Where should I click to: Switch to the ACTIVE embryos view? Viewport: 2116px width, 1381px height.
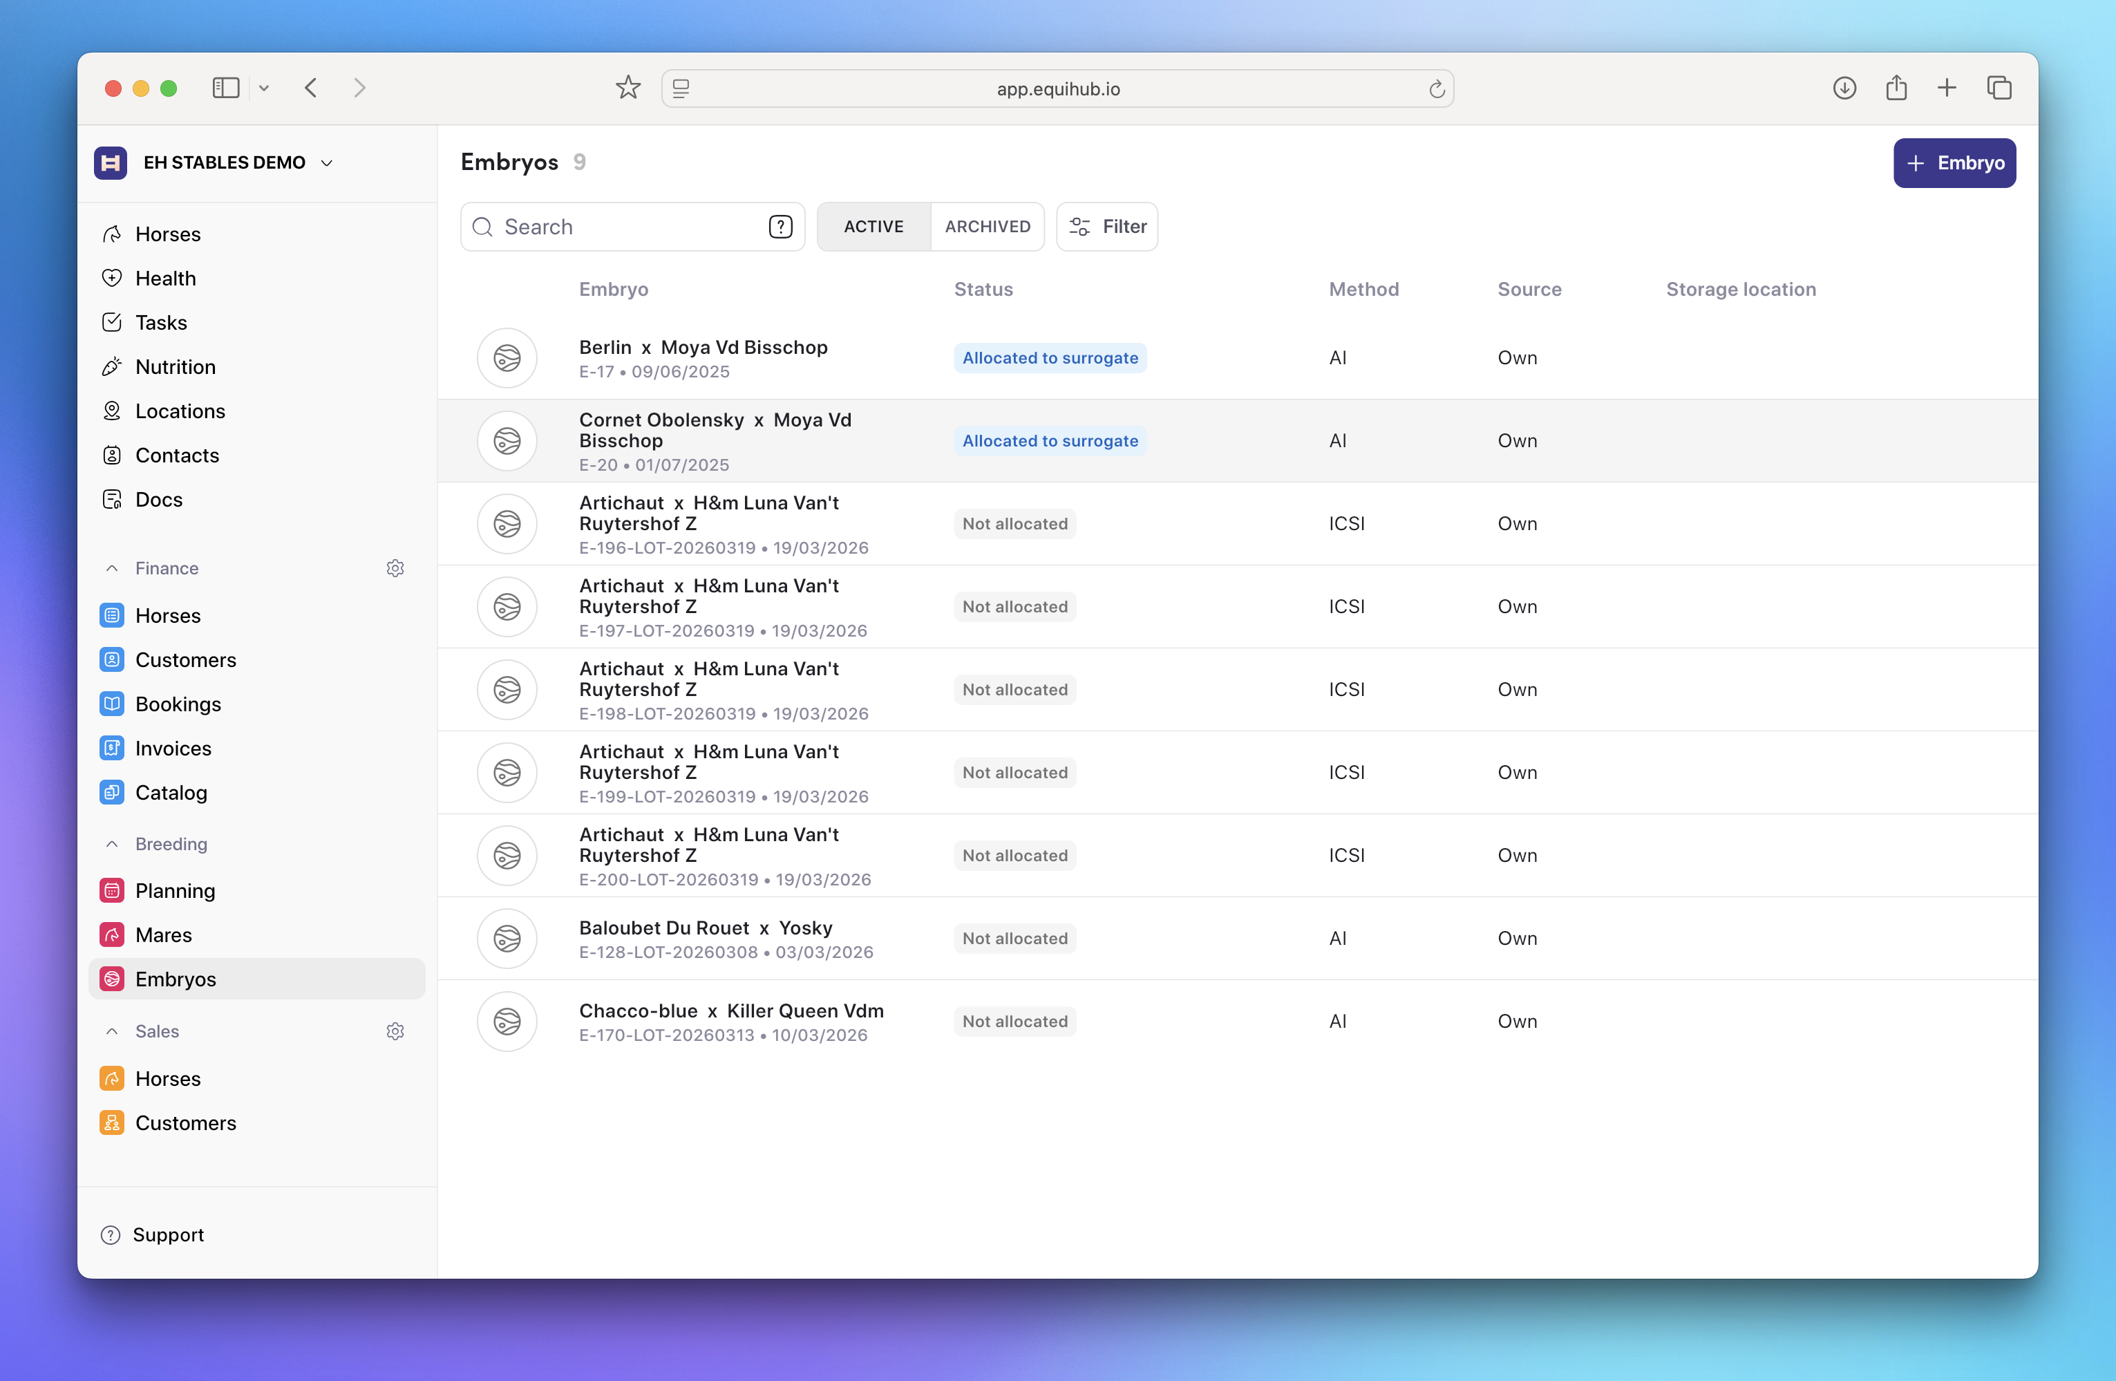pos(873,227)
